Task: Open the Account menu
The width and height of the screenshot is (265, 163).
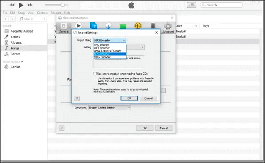Action: coord(56,13)
